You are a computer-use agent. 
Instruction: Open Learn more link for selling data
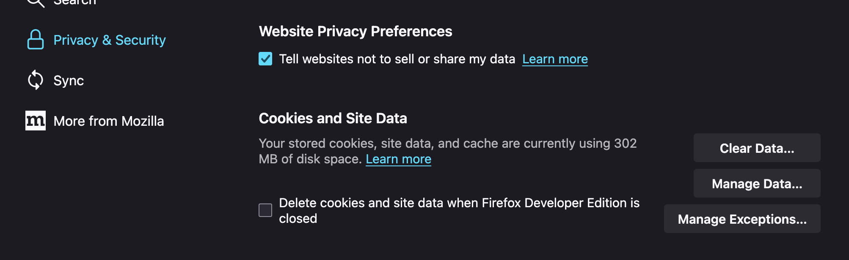click(x=555, y=59)
